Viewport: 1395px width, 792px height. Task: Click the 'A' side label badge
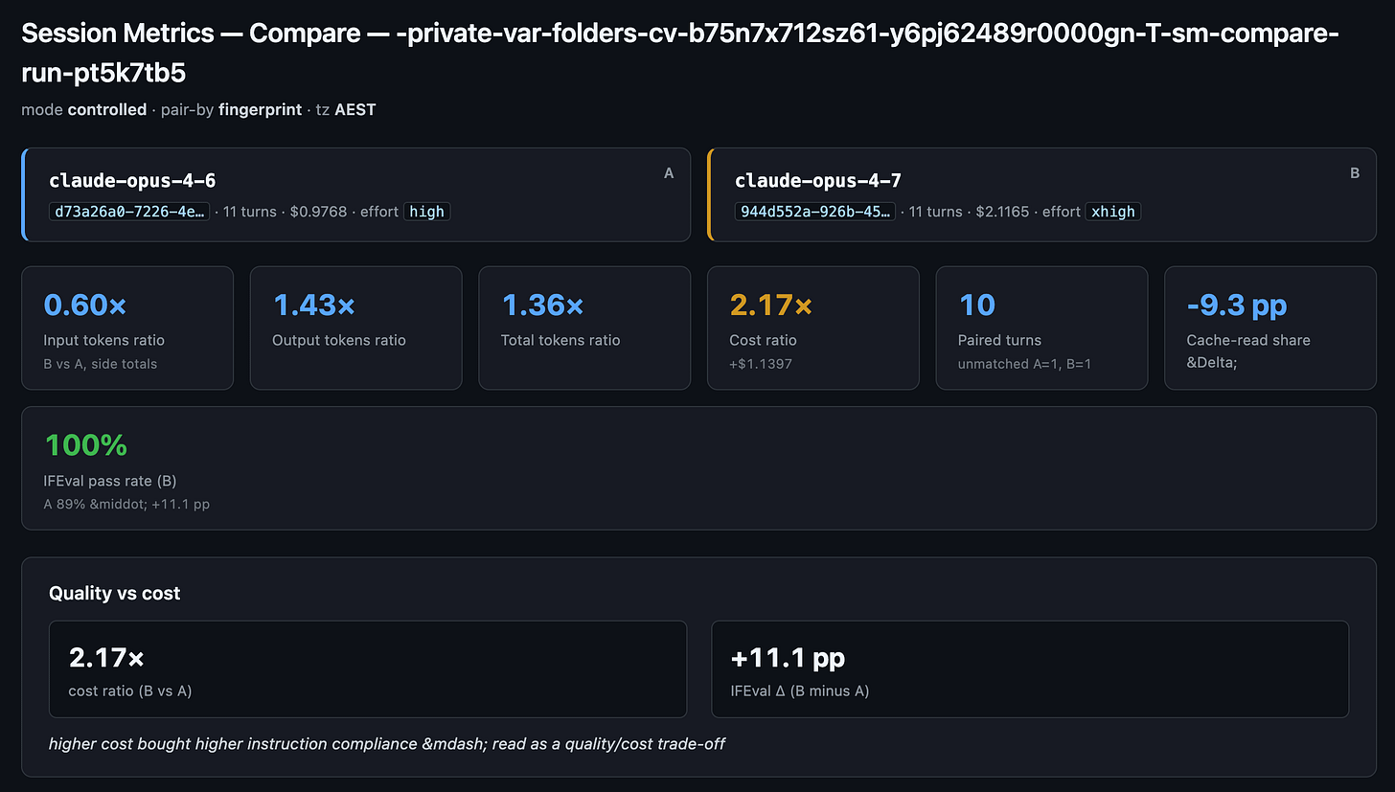669,173
